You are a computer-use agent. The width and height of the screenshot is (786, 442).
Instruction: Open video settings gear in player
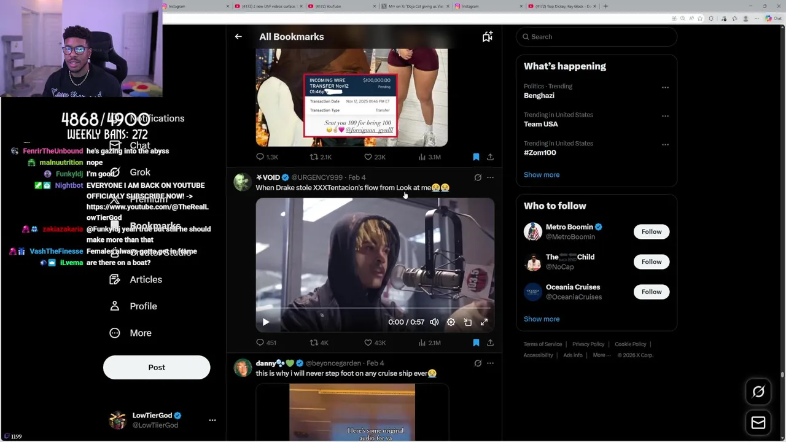(x=451, y=322)
